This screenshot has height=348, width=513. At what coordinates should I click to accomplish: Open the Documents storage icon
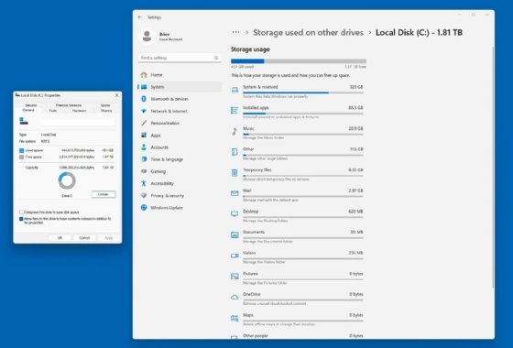(235, 234)
